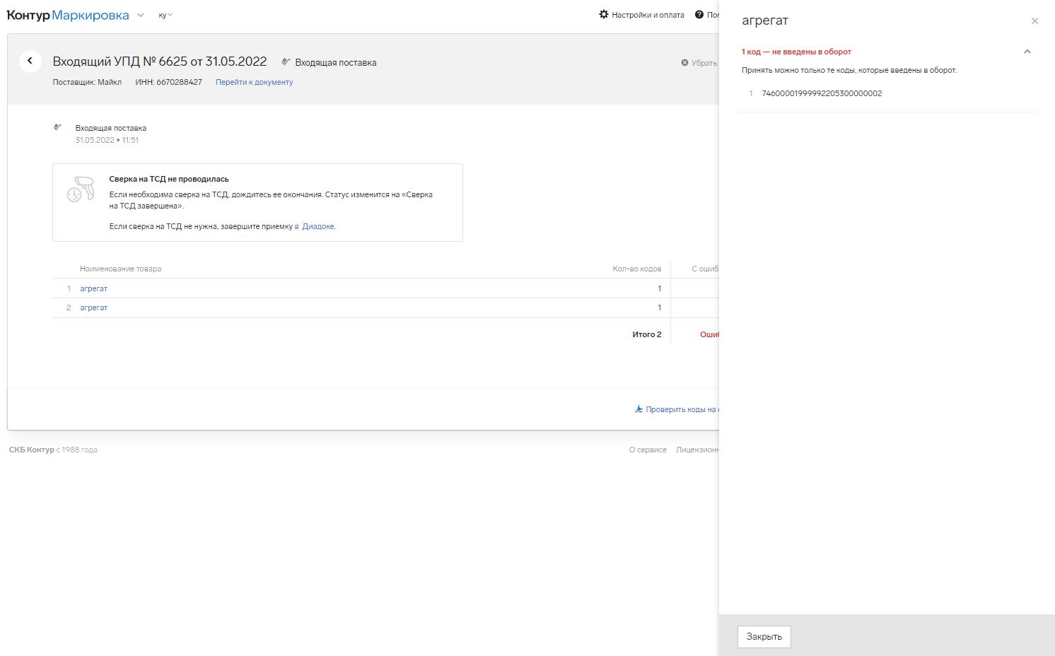This screenshot has width=1055, height=656.
Task: Open the Диадоке link
Action: coord(317,226)
